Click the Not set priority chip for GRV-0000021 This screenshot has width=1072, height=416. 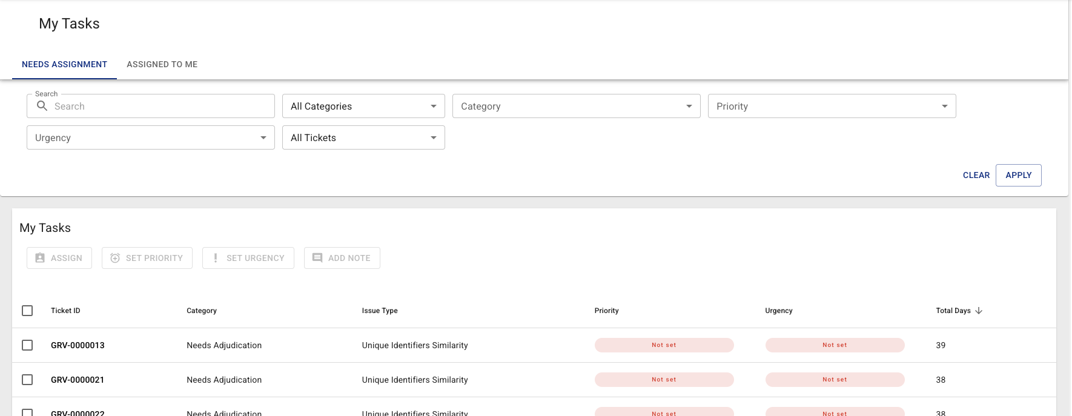pos(664,380)
